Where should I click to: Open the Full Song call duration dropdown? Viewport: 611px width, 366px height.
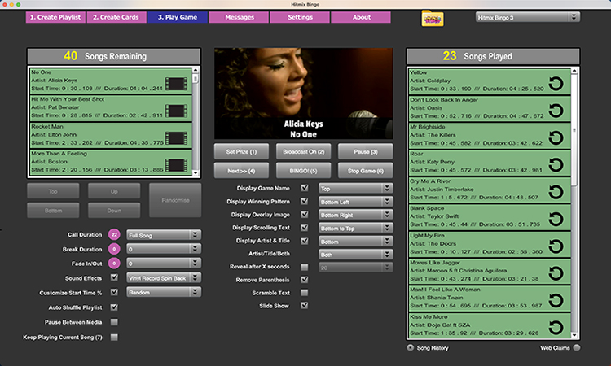(163, 235)
